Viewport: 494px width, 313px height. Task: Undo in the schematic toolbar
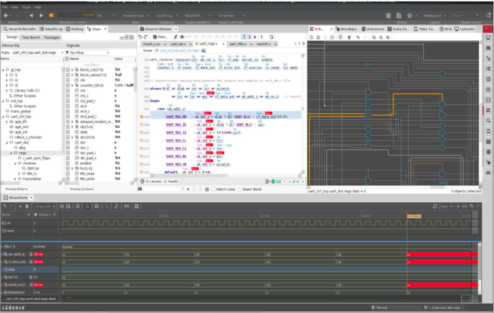pos(358,37)
